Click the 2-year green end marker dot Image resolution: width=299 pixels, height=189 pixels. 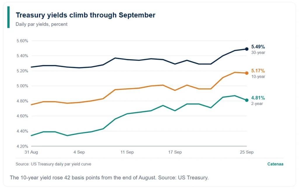tap(246, 100)
